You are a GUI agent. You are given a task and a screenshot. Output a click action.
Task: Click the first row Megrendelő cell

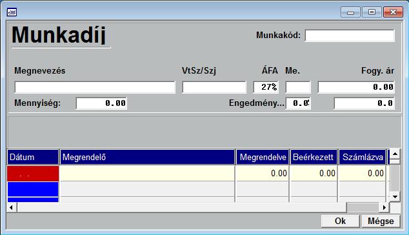[147, 174]
